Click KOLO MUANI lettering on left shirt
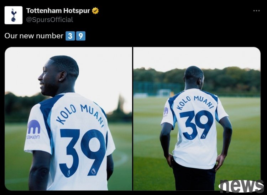 (80, 114)
